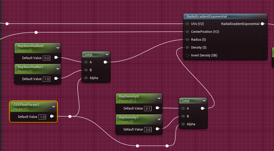Click input pin B of radius Lerp
This screenshot has height=151, width=274.
pyautogui.click(x=86, y=70)
